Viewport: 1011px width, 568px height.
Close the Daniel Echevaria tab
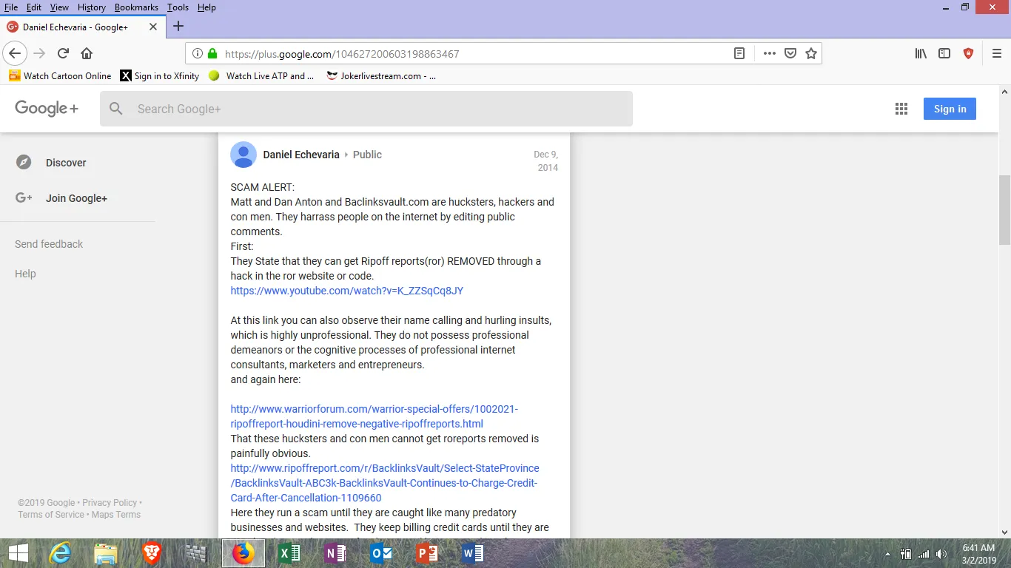pyautogui.click(x=153, y=27)
